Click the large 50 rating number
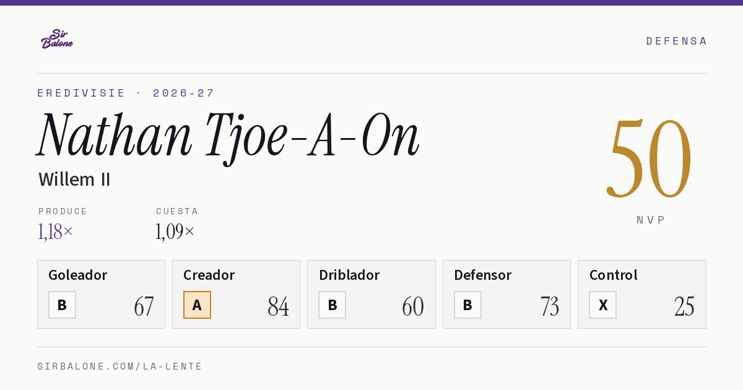Viewport: 743px width, 390px height. [650, 158]
